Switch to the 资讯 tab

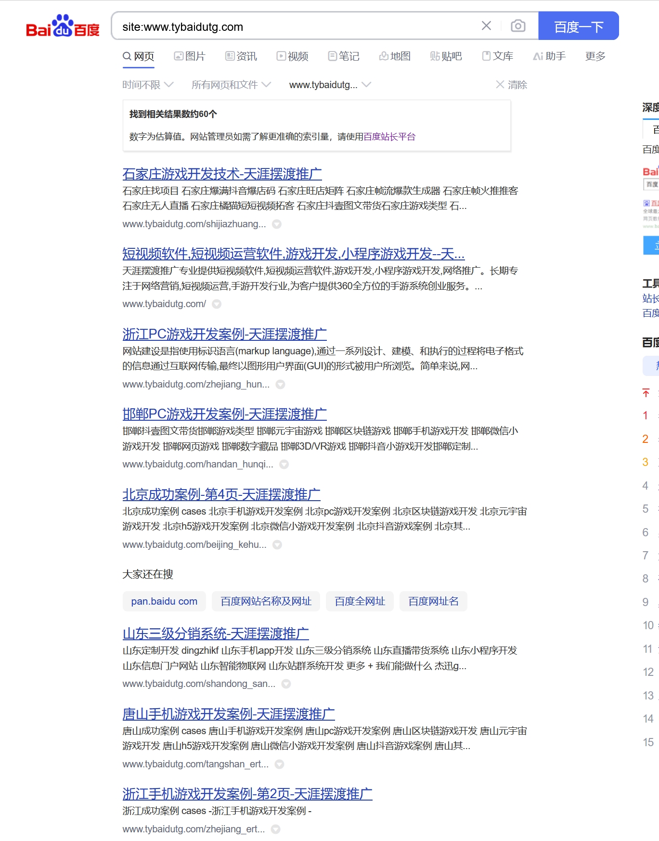click(241, 56)
